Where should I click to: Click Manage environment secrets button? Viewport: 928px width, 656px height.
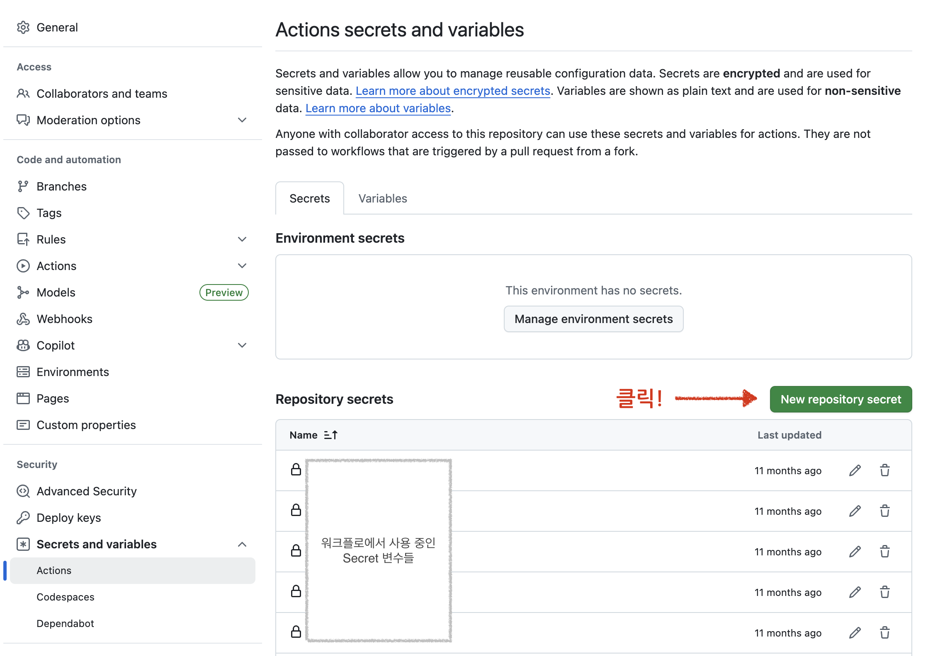[593, 319]
